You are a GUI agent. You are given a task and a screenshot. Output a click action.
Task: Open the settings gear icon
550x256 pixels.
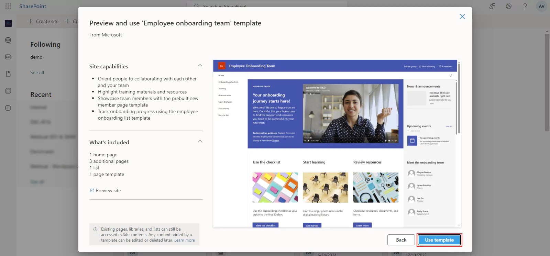[509, 6]
